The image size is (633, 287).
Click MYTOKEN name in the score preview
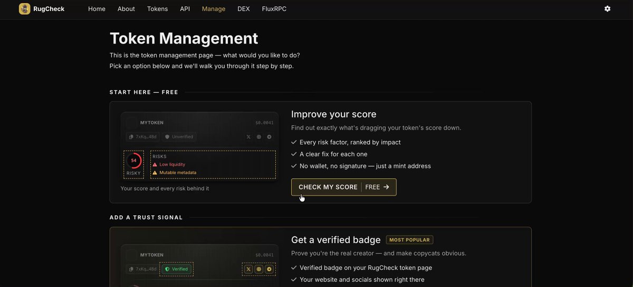[x=152, y=123]
